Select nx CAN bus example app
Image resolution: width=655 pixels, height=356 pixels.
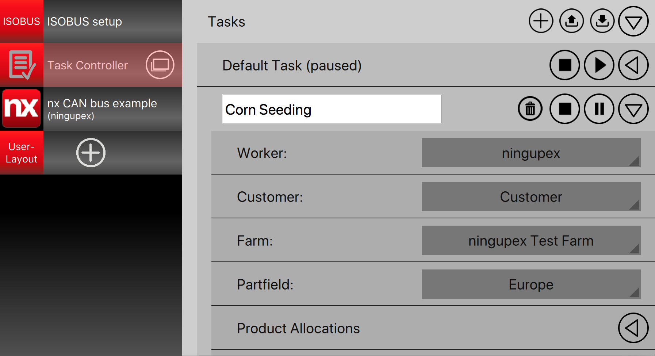pyautogui.click(x=91, y=109)
